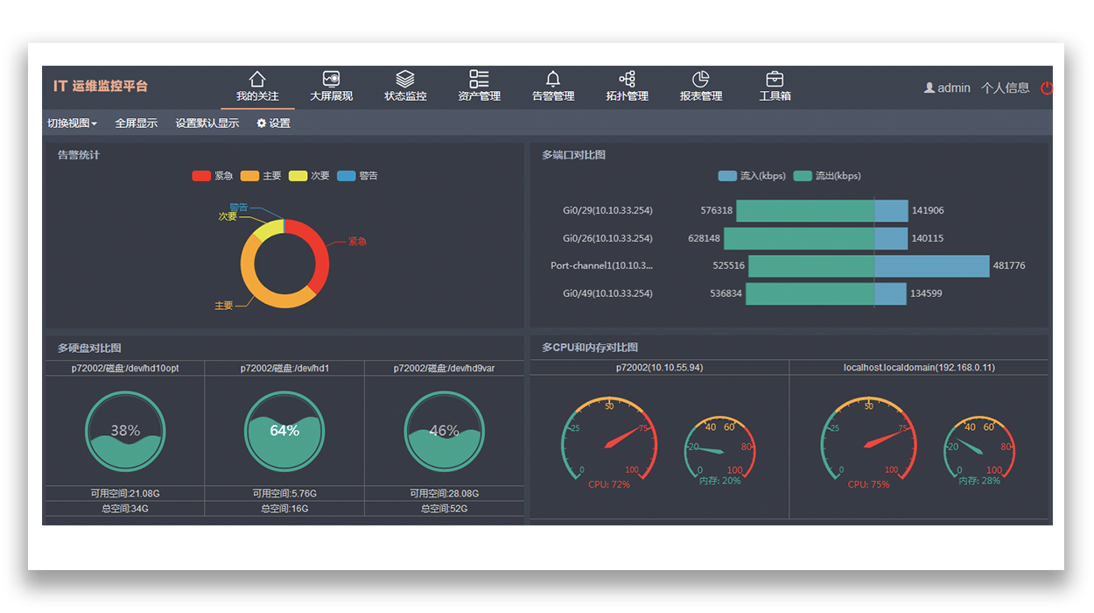Click the 多端口对比图 panel title
This screenshot has height=613, width=1094.
tap(573, 155)
